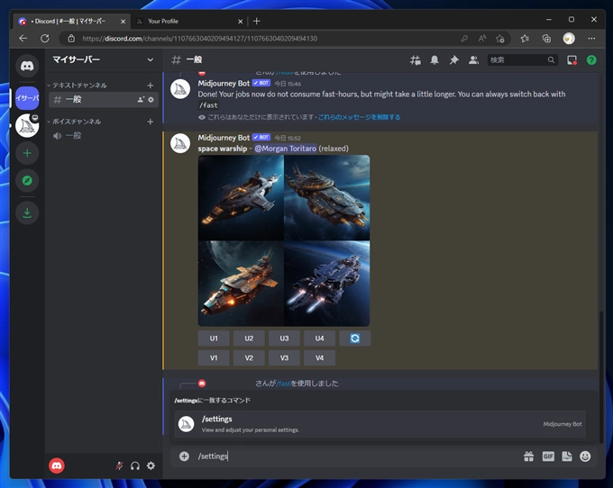Viewport: 613px width, 488px height.
Task: Open Discord home direct messages icon
Action: click(x=27, y=65)
